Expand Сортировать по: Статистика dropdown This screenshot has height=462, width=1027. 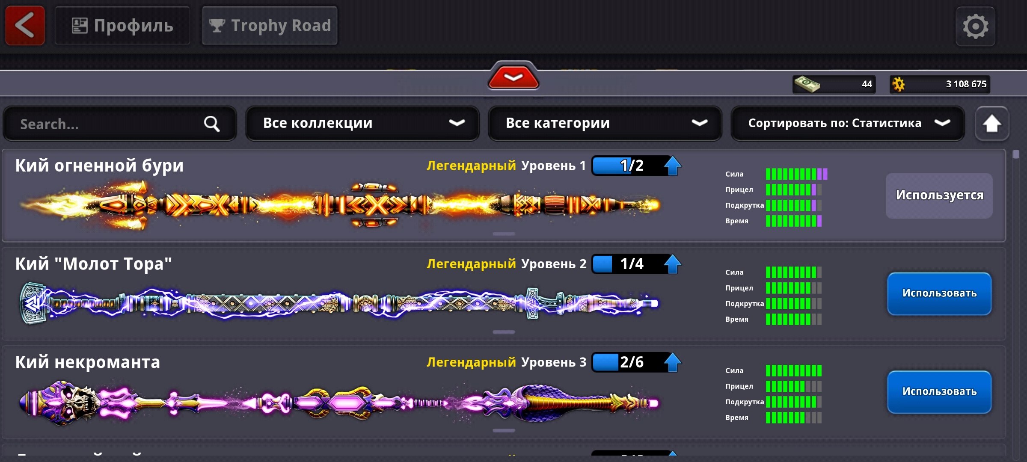pos(848,124)
